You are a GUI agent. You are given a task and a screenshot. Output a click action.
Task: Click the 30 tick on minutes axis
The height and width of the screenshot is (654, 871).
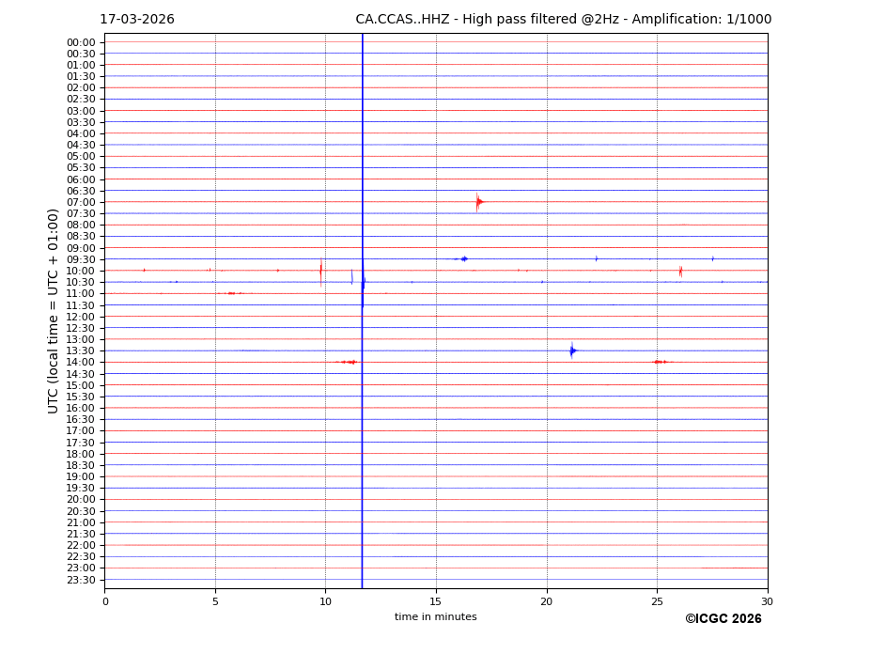(767, 601)
